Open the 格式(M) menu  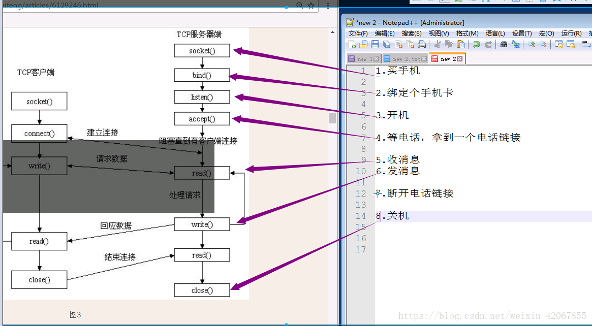point(468,34)
